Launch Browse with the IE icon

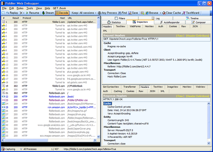(147, 13)
